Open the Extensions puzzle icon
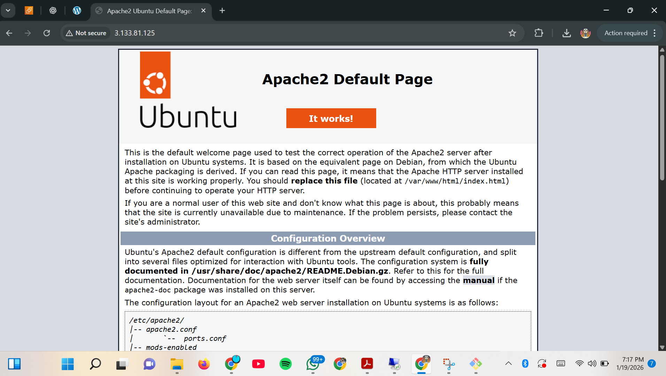 [539, 33]
